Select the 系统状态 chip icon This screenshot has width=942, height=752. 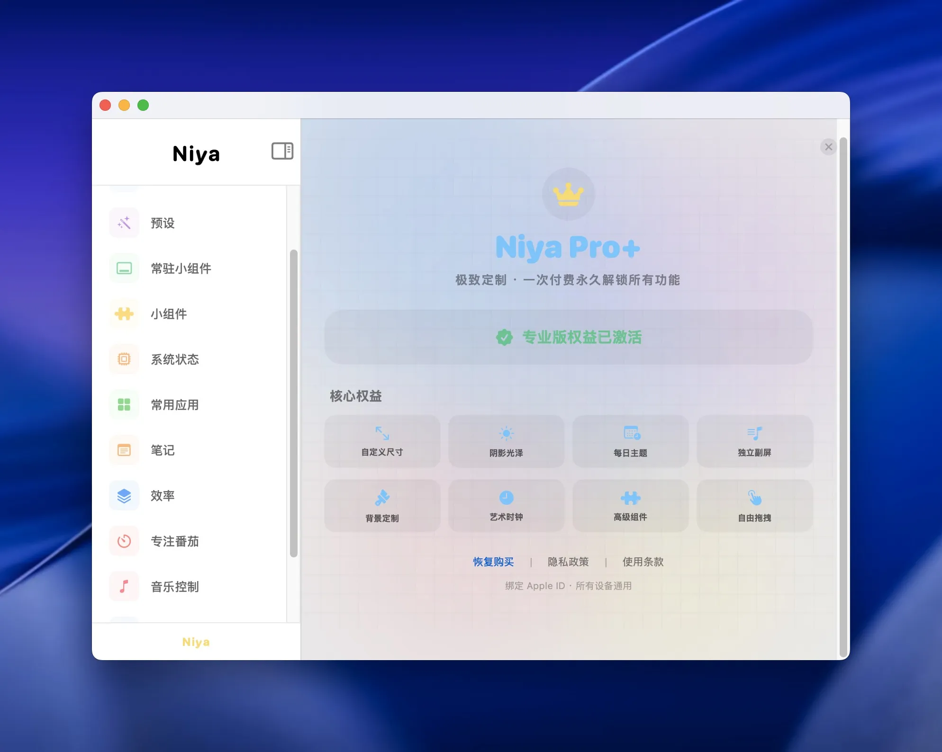point(124,359)
